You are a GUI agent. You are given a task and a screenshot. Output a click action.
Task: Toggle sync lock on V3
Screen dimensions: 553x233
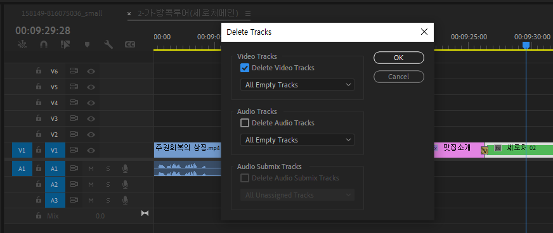[x=74, y=118]
